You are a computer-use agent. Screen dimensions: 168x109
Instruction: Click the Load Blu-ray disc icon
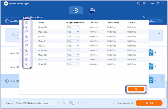coord(7,21)
